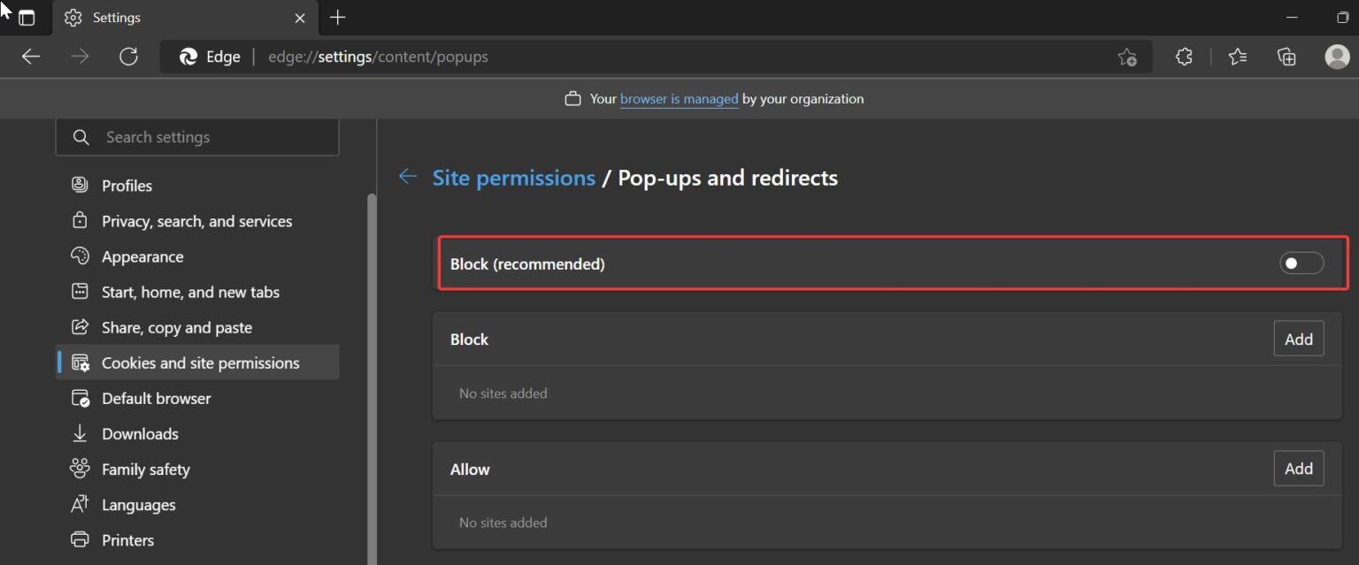Open the Extensions puzzle icon
Screen dimensions: 1359x565
point(1184,56)
